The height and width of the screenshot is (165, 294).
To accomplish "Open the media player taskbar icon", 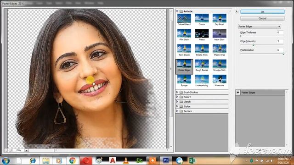I will click(x=59, y=160).
